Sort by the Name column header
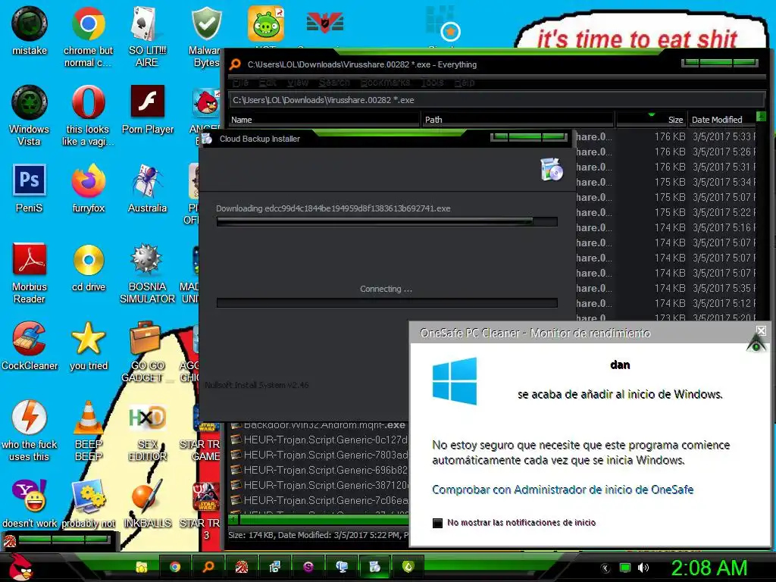The width and height of the screenshot is (776, 582). [324, 119]
